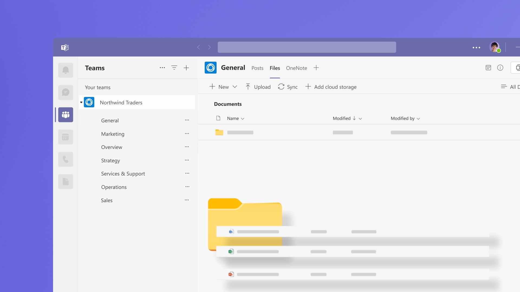Open more options for Operations channel

(187, 187)
